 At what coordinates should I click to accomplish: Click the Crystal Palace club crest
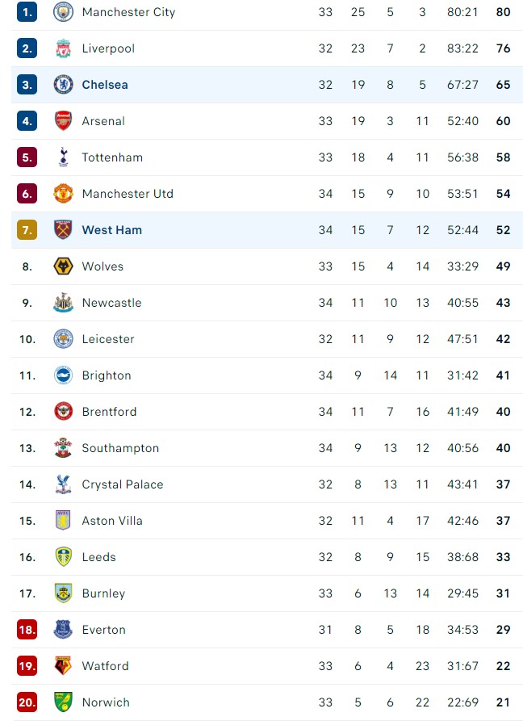64,484
